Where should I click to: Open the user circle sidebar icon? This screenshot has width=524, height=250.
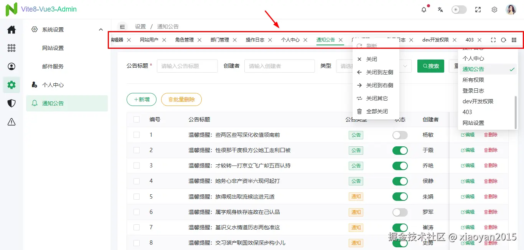(12, 66)
